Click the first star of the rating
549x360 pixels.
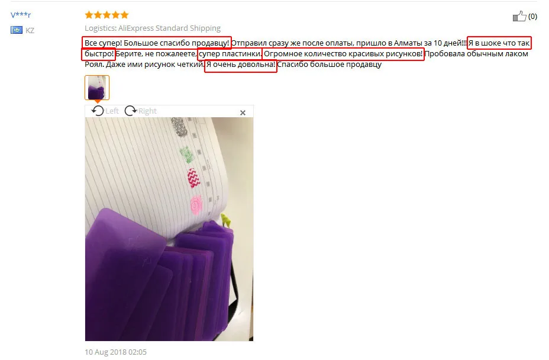click(x=89, y=15)
